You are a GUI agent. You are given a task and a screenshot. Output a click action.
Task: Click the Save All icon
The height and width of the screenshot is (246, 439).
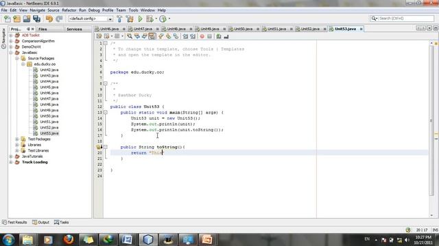[x=36, y=18]
